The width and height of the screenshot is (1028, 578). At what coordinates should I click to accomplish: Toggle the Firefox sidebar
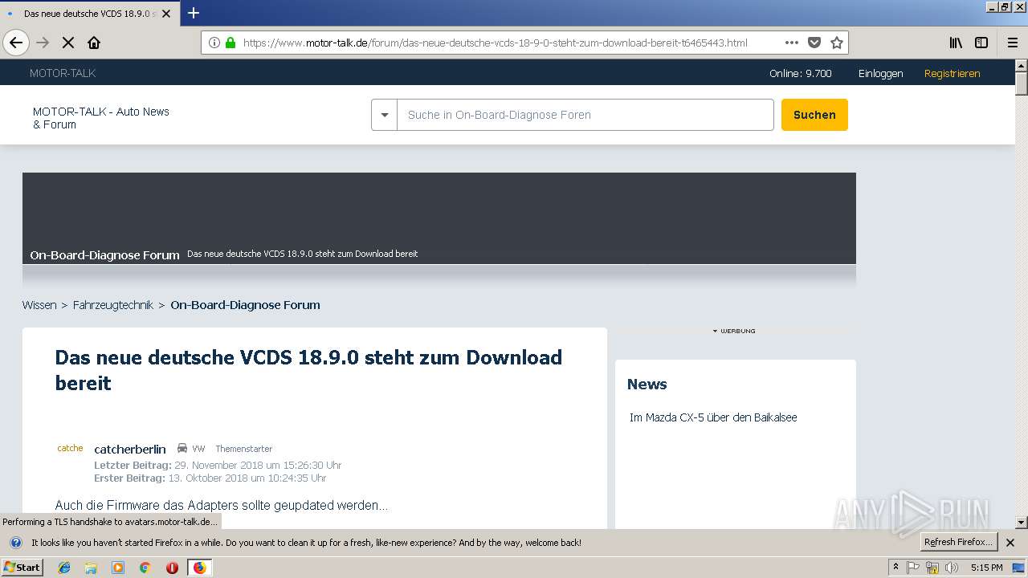[981, 43]
